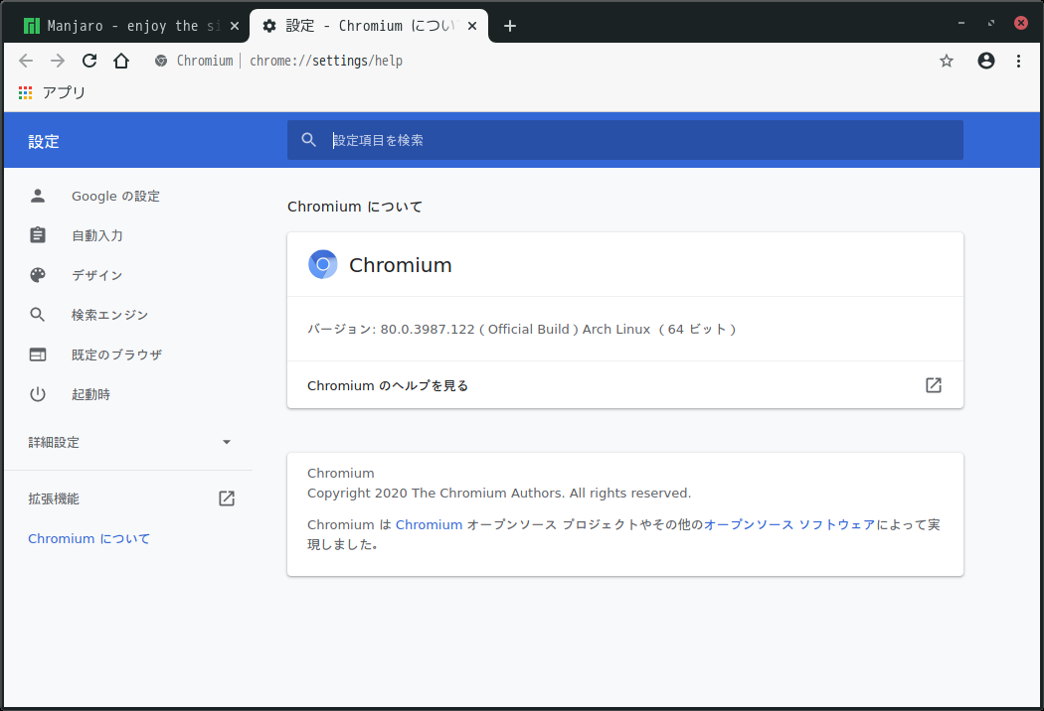This screenshot has height=711, width=1044.
Task: Click the Chromium logo in the about card
Action: click(x=323, y=264)
